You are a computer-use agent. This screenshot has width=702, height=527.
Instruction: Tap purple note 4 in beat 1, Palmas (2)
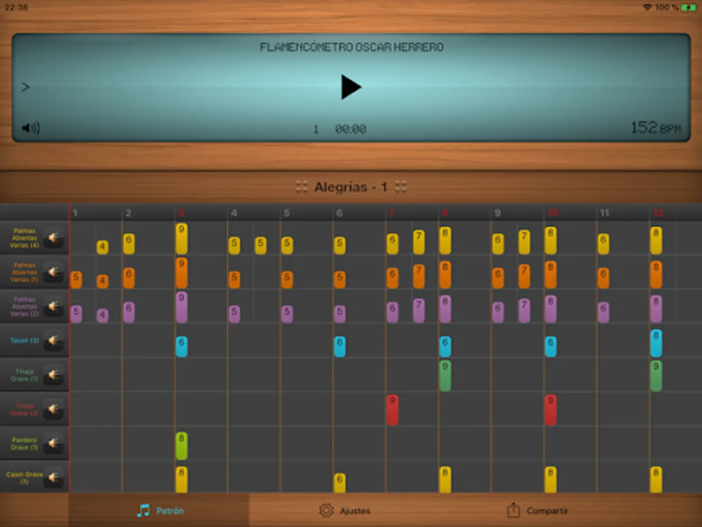pyautogui.click(x=102, y=316)
